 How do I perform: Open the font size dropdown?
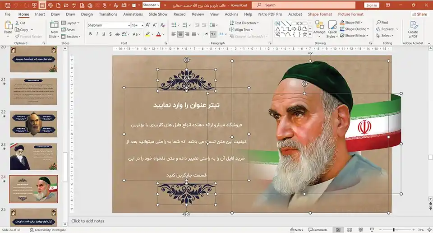pyautogui.click(x=142, y=25)
